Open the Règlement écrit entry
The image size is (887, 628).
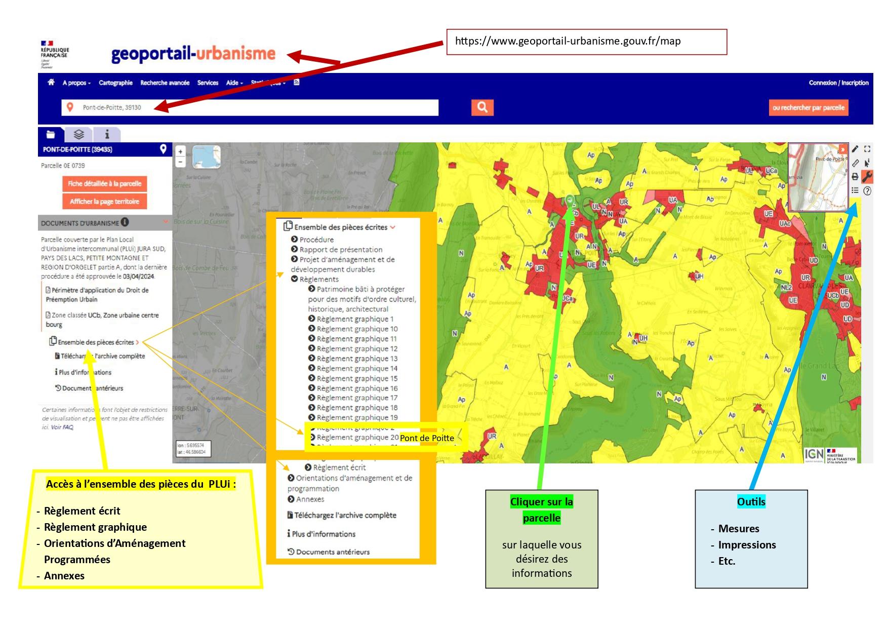coord(335,467)
